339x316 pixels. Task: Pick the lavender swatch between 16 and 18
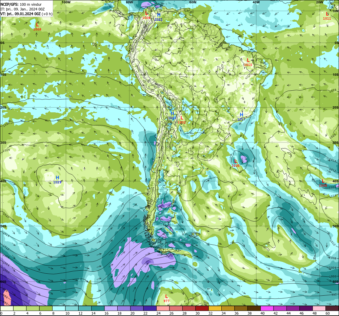(x=111, y=309)
